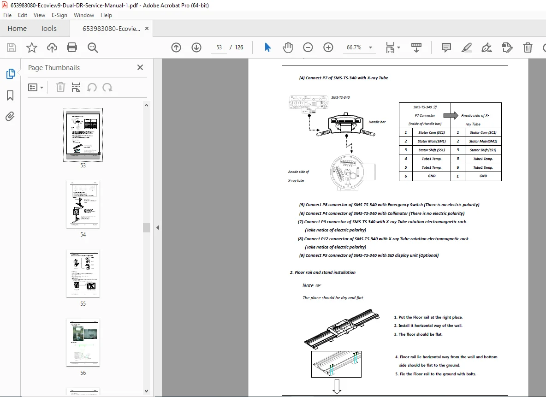Open the Window menu
Screen dimensions: 546x397
[84, 15]
